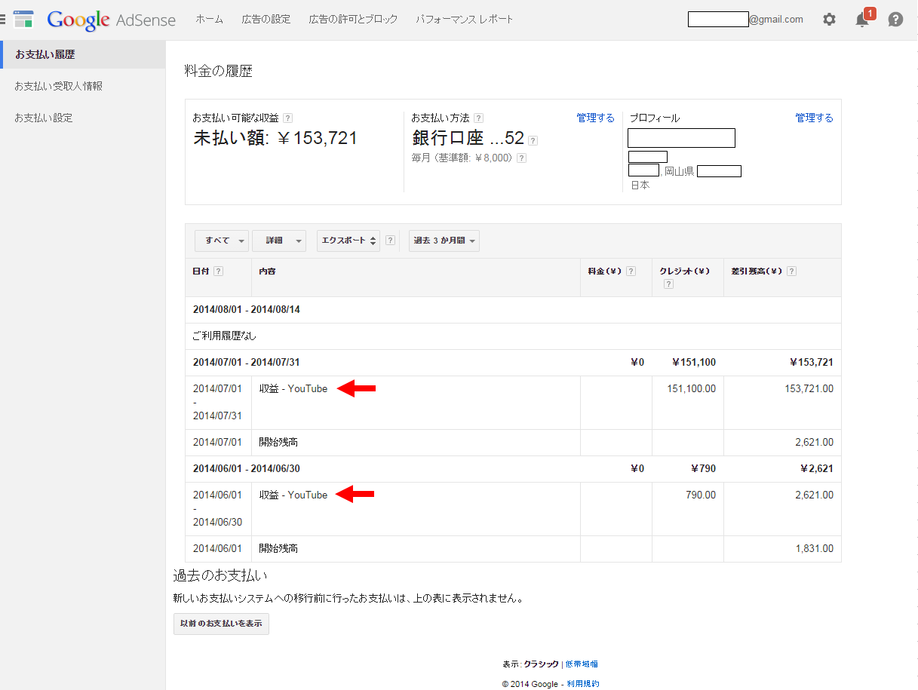Click 開始残高 row with 2,621.00
Image resolution: width=918 pixels, height=690 pixels.
[x=513, y=443]
